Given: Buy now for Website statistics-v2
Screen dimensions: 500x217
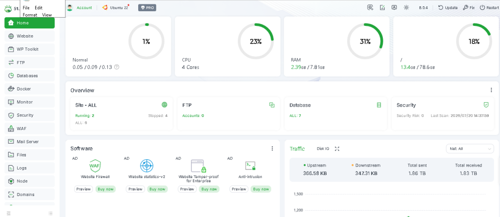Looking at the screenshot, I should pyautogui.click(x=157, y=189).
